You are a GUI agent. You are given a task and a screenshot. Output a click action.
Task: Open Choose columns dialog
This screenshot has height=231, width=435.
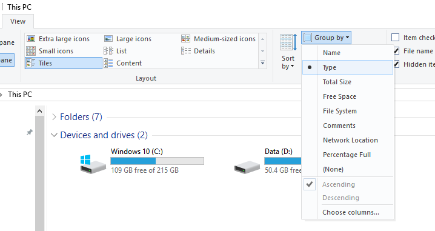[x=348, y=212]
